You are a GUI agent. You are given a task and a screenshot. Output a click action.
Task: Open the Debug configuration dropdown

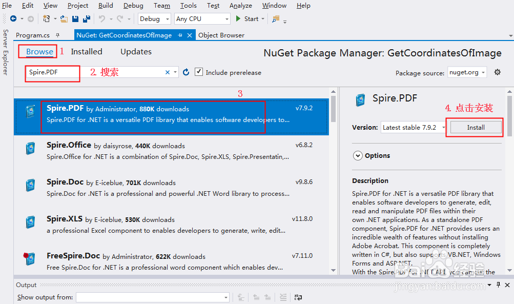tap(154, 19)
